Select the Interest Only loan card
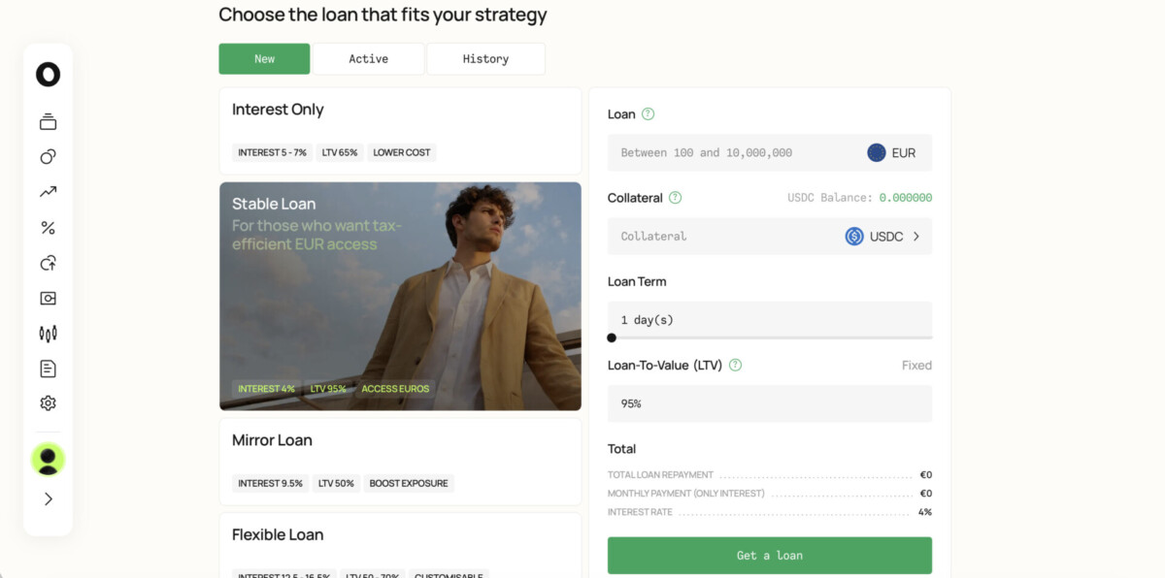Viewport: 1165px width, 578px height. (x=400, y=131)
